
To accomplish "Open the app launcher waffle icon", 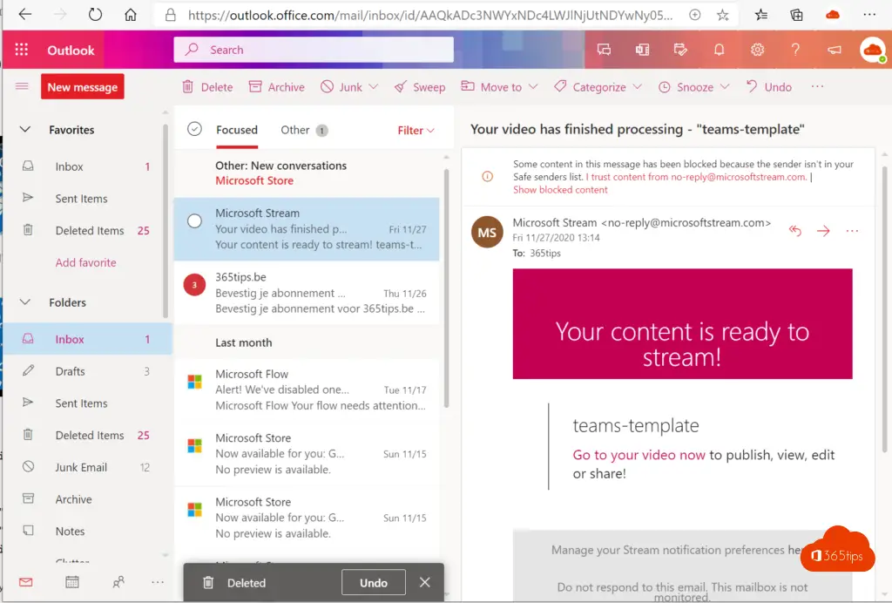I will click(22, 50).
